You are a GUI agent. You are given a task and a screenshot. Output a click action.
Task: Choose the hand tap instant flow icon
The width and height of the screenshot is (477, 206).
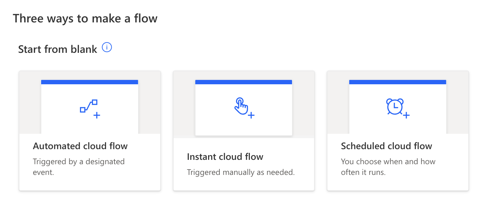point(241,106)
